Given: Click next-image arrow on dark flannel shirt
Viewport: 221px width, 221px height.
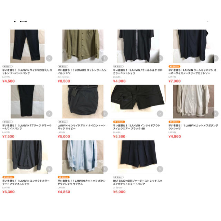Looking at the screenshot, I should click(49, 169).
